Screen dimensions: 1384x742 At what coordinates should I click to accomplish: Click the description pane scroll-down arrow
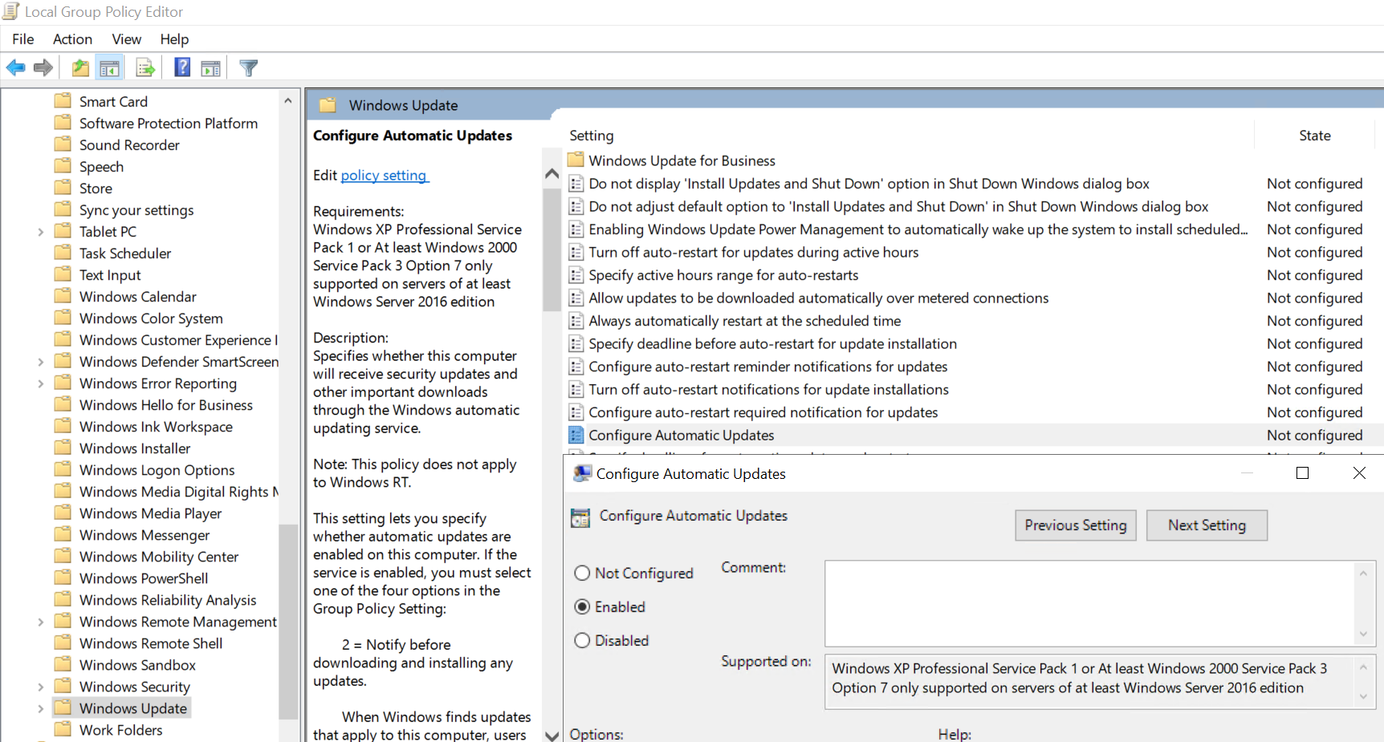click(x=552, y=735)
